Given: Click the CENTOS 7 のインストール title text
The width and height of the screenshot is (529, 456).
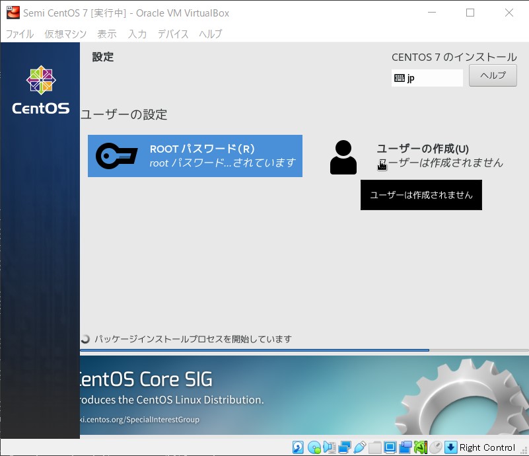Looking at the screenshot, I should point(454,57).
